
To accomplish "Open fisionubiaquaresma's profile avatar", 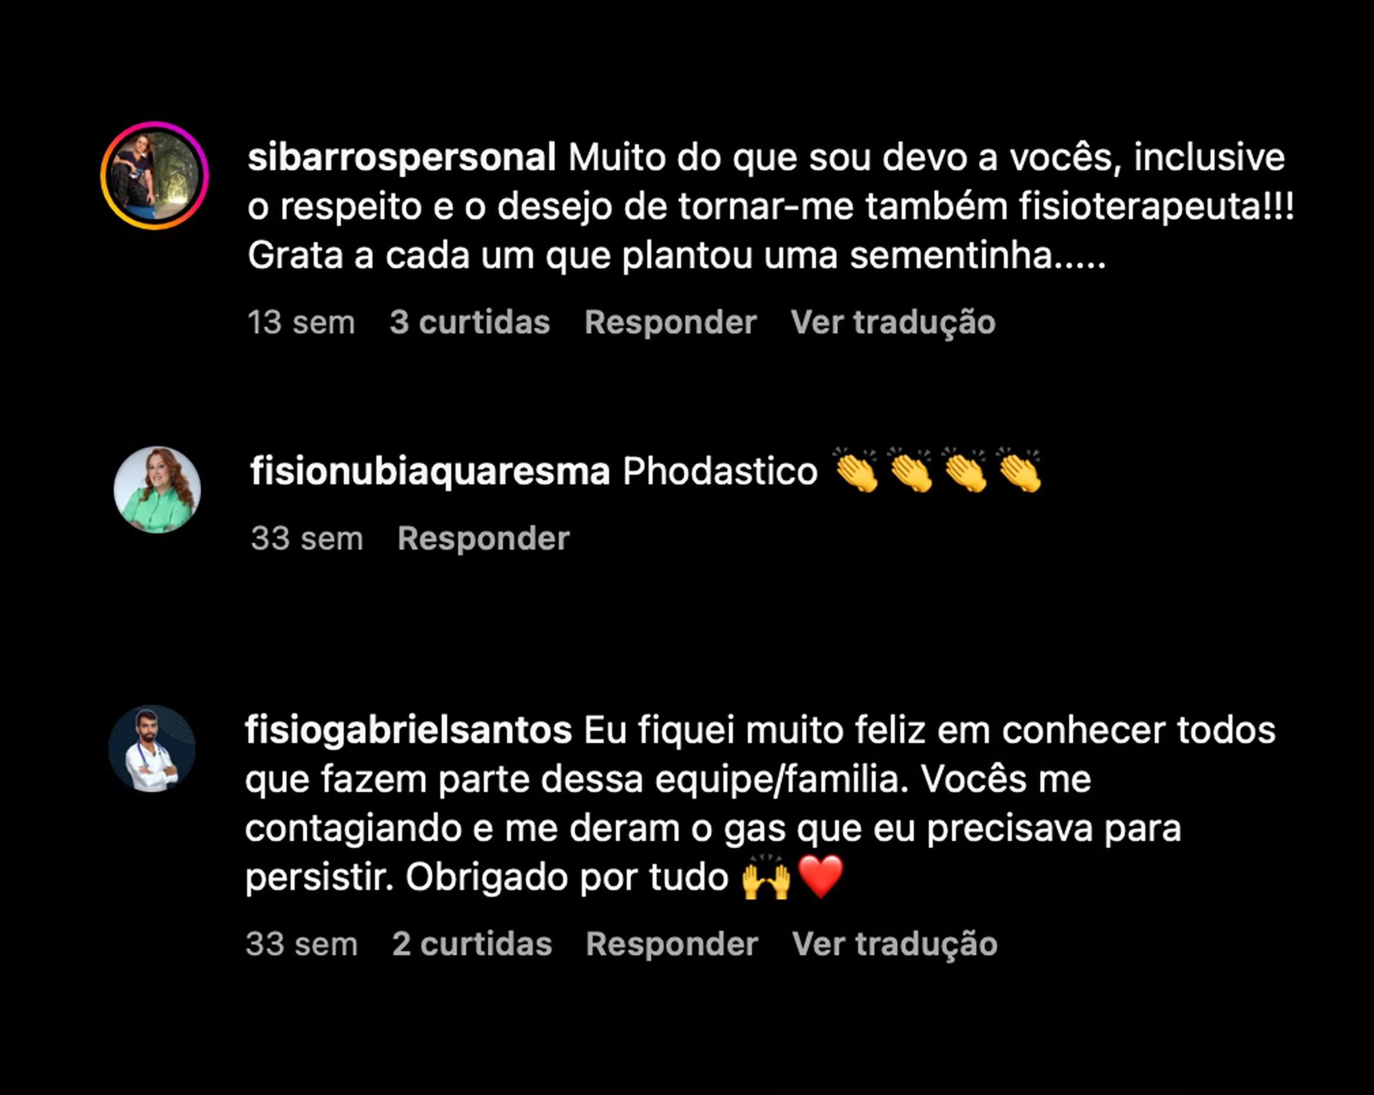I will click(x=158, y=490).
